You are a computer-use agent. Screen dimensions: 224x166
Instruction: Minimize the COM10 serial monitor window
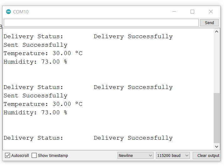point(174,12)
